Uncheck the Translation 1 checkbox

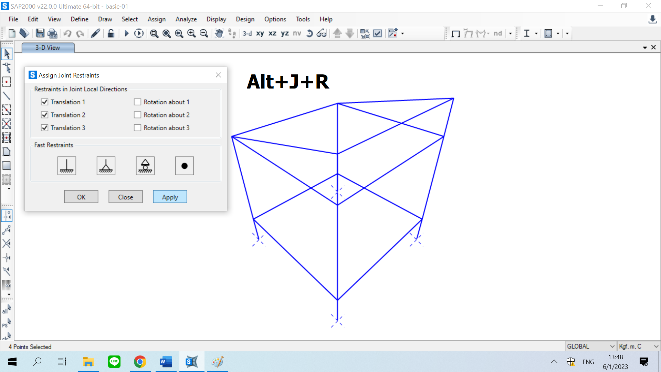tap(44, 102)
